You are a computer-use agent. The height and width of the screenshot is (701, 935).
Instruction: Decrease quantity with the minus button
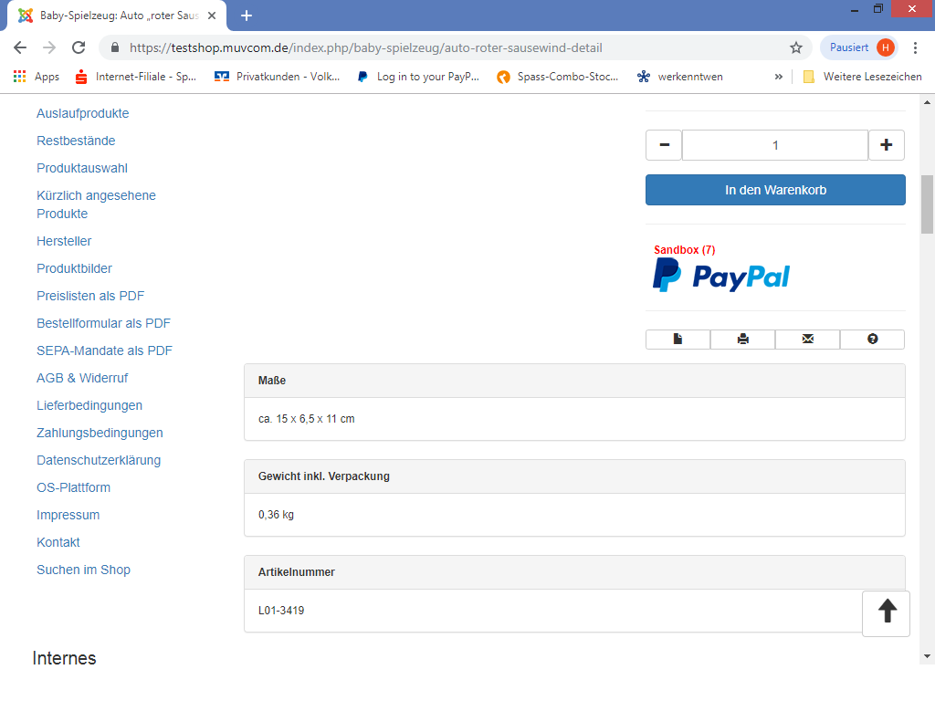tap(664, 145)
